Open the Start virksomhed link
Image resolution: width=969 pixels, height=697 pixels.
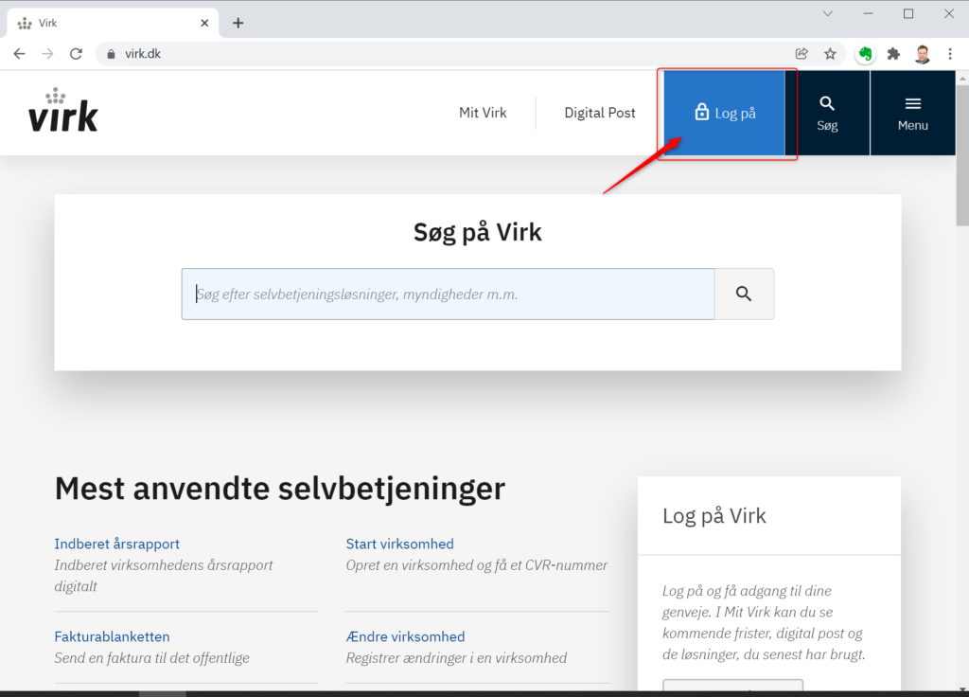click(x=400, y=544)
